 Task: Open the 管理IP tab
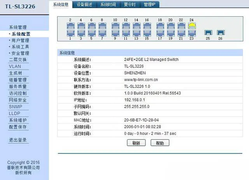tap(149, 4)
